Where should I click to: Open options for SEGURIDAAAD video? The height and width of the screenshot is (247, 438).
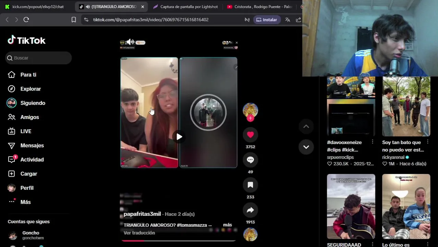(x=373, y=244)
